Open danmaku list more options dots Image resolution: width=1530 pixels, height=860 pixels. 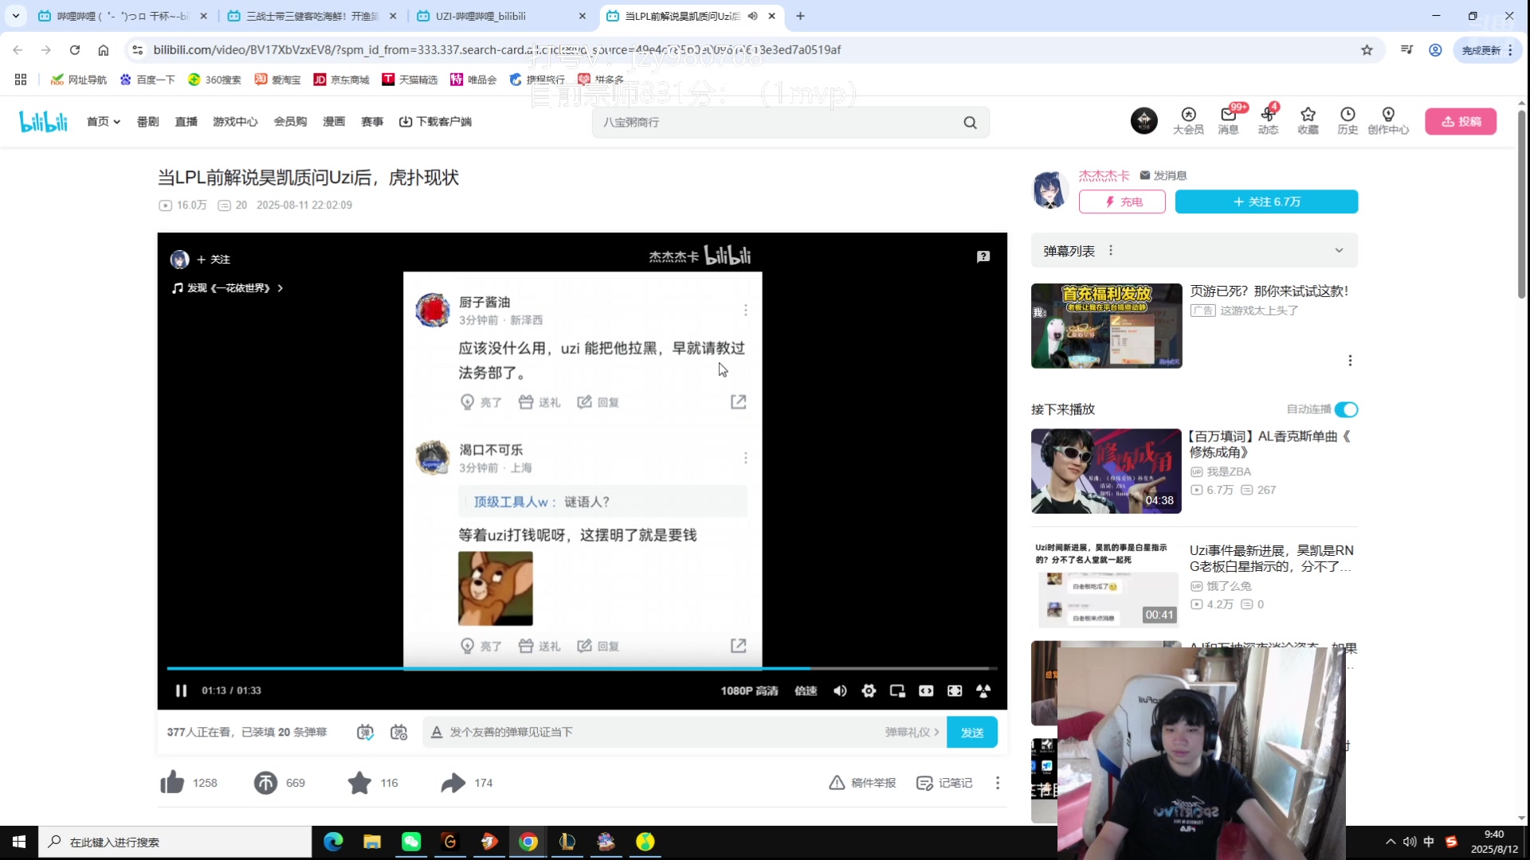(1111, 251)
